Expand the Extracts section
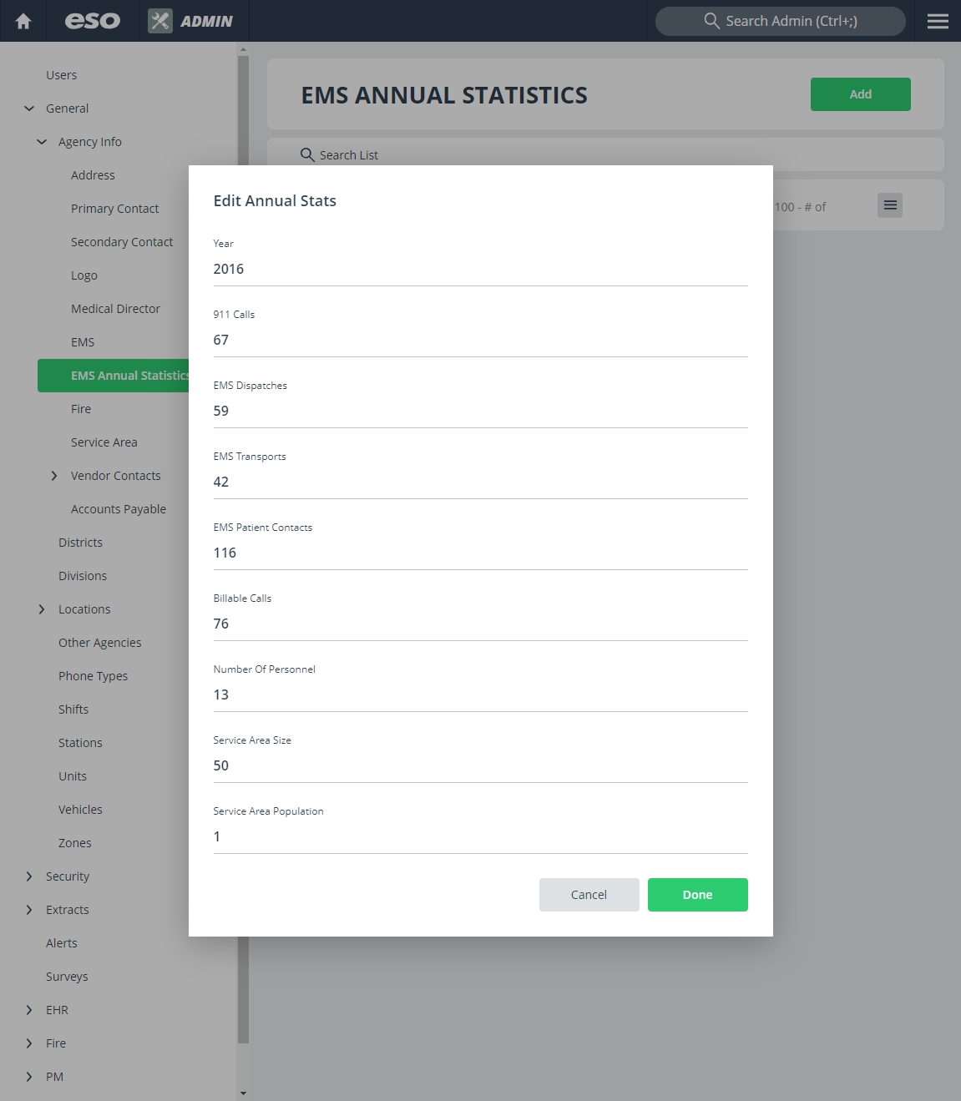This screenshot has height=1101, width=961. [29, 910]
